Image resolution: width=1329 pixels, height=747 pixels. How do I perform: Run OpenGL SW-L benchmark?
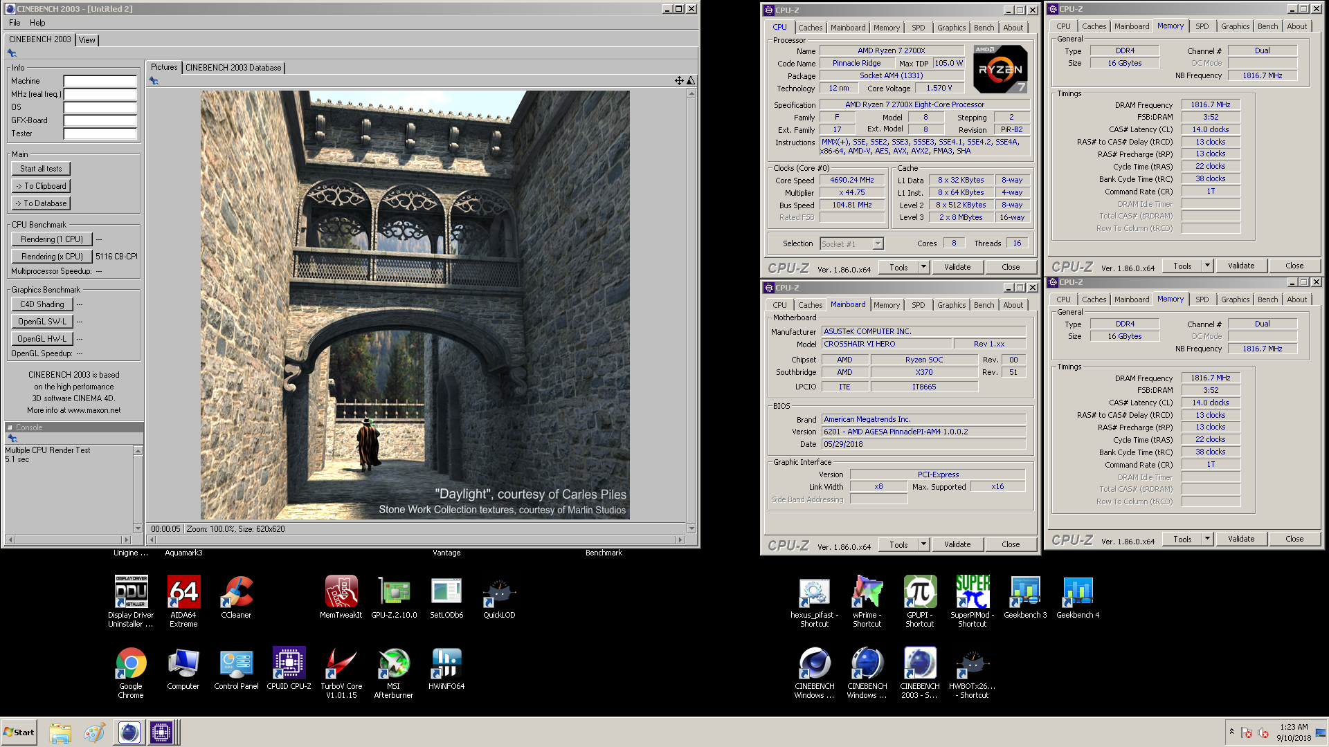(42, 322)
